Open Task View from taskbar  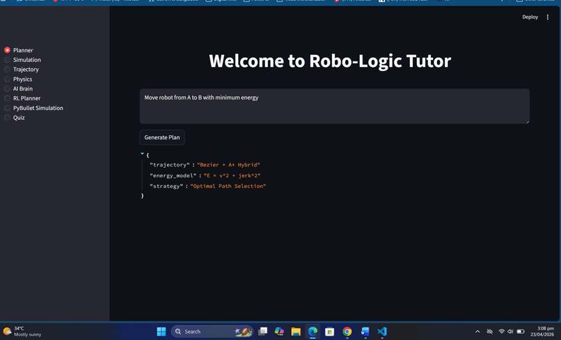pyautogui.click(x=263, y=332)
